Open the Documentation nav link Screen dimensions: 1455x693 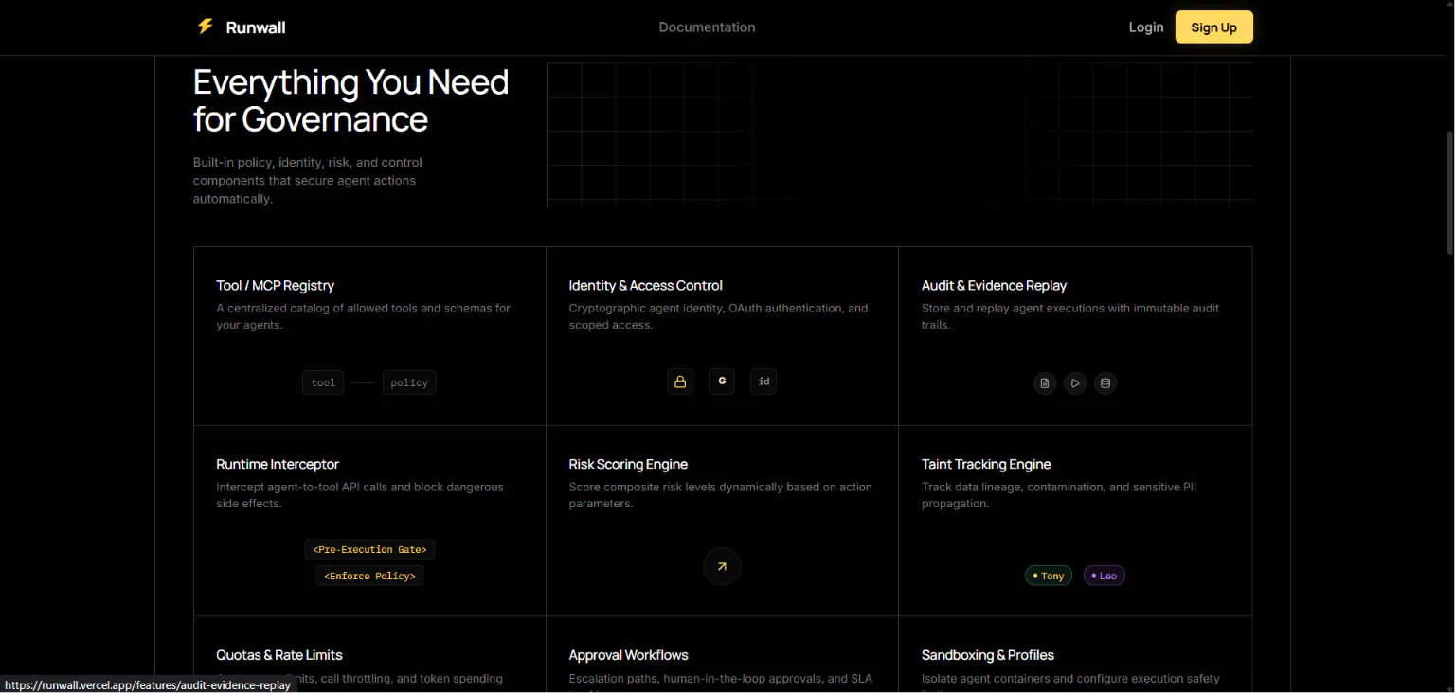point(708,27)
